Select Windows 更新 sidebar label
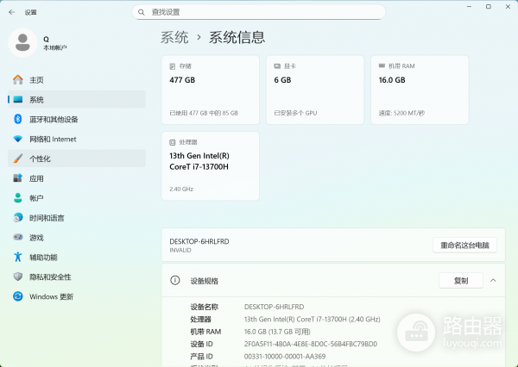 click(x=52, y=296)
